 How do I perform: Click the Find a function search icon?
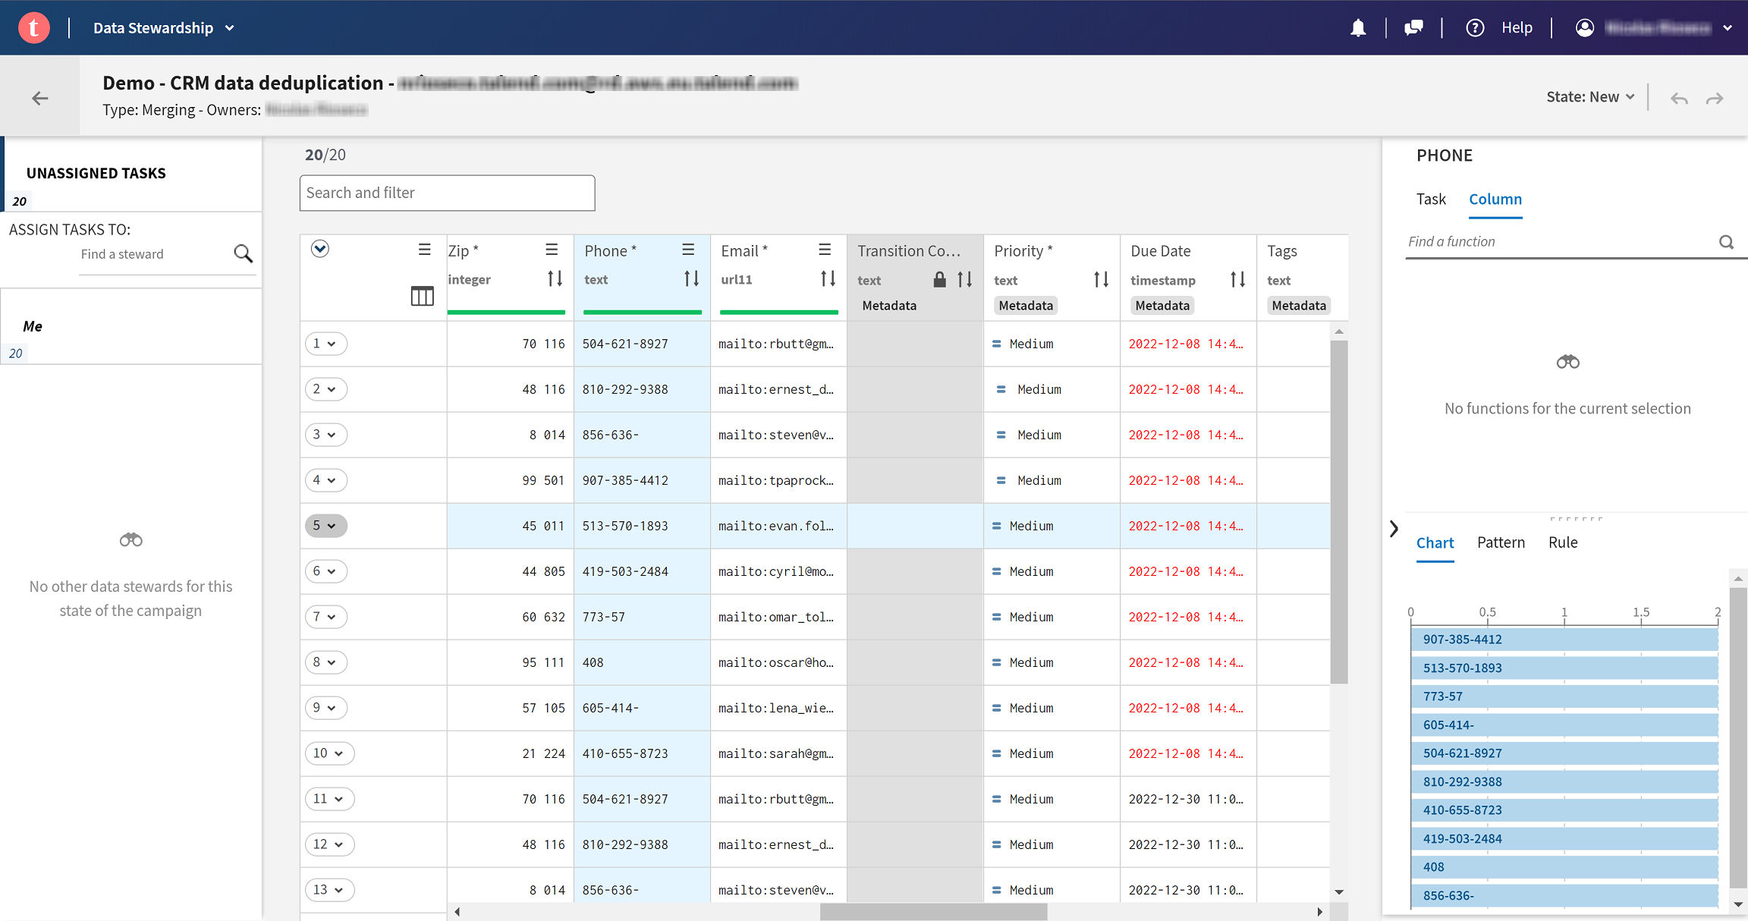point(1726,242)
